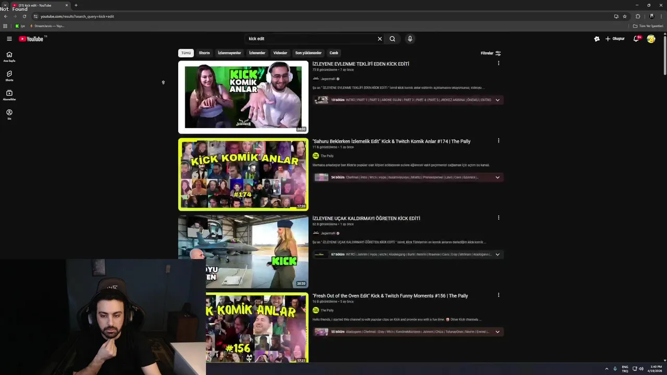Expand chapters of Kick & Twitch #174 video

pyautogui.click(x=497, y=177)
